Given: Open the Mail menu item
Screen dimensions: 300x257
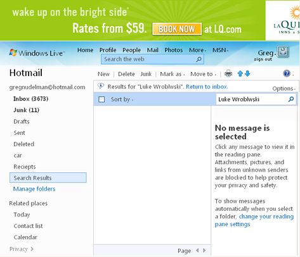Looking at the screenshot, I should click(153, 50).
